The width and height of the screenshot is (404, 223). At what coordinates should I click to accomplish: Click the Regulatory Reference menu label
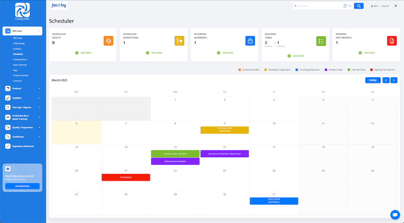23,146
